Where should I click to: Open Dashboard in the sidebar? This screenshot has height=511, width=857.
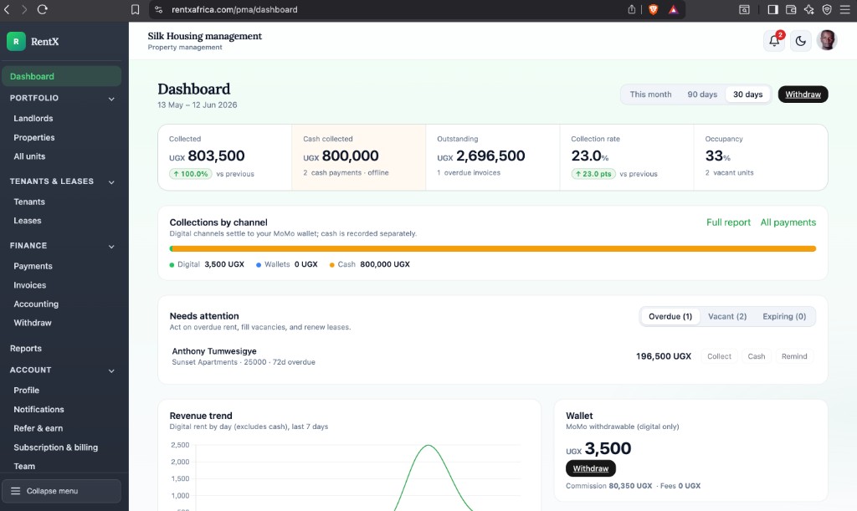tap(62, 76)
